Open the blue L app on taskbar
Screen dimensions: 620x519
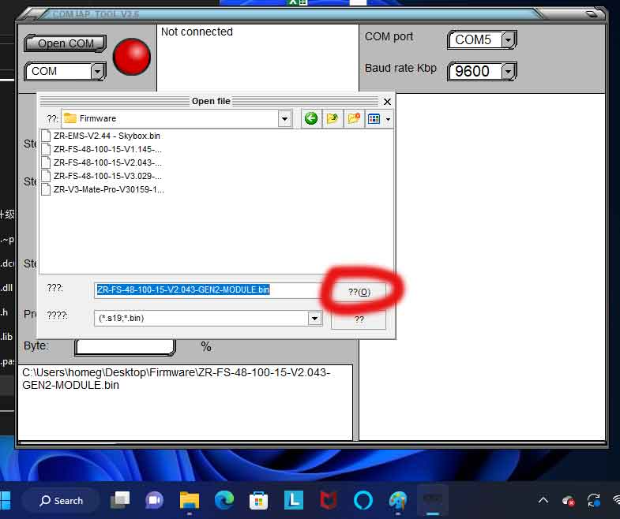294,500
